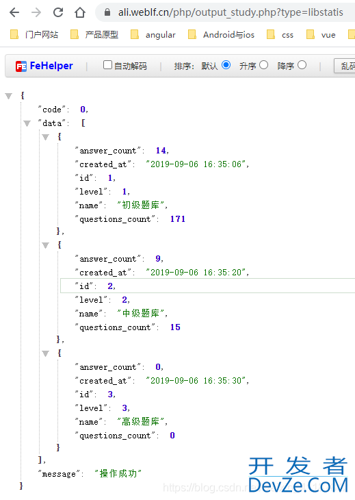This screenshot has height=500, width=355.
Task: Click the name value "高级题库"
Action: coord(141,421)
